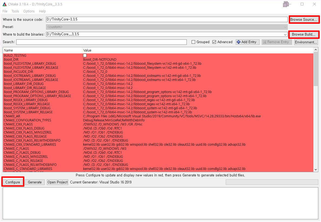The width and height of the screenshot is (321, 222).
Task: Click the scrollbar thumb of the cache list
Action: (x=316, y=69)
